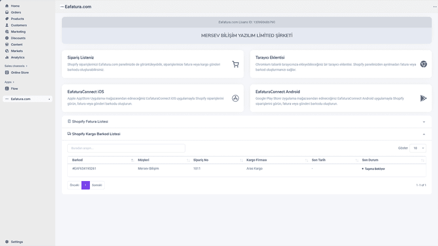Sort table by Müşteri column arrows
This screenshot has height=246, width=438.
(x=188, y=160)
